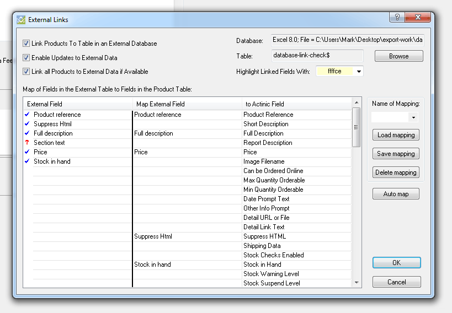Image resolution: width=452 pixels, height=313 pixels.
Task: Click blue checkmark beside Product reference
Action: (x=27, y=115)
